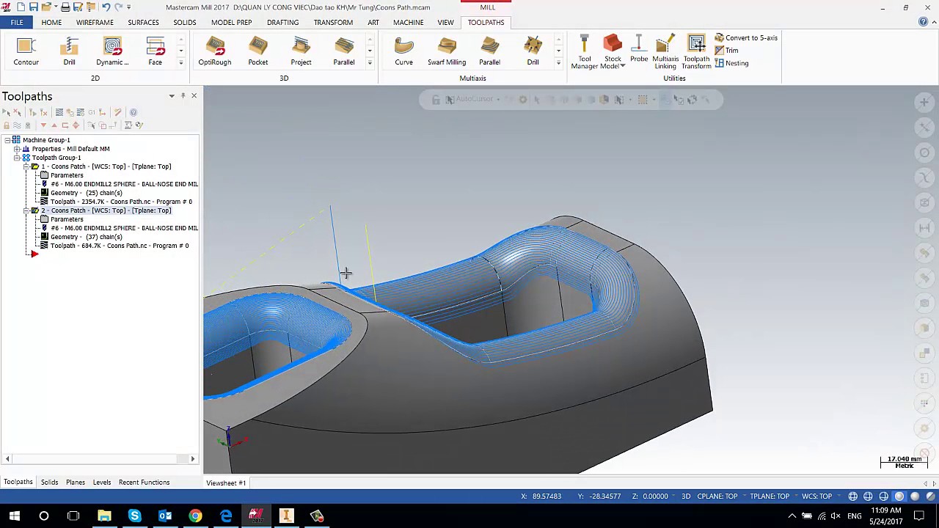
Task: Open the FILE menu
Action: pyautogui.click(x=17, y=23)
